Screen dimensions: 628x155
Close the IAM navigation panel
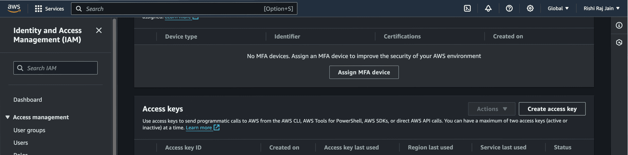pos(99,30)
